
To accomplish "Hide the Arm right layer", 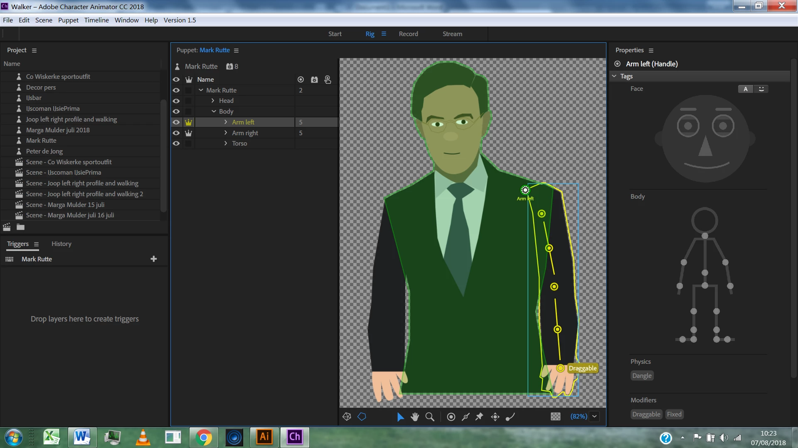I will [x=176, y=133].
